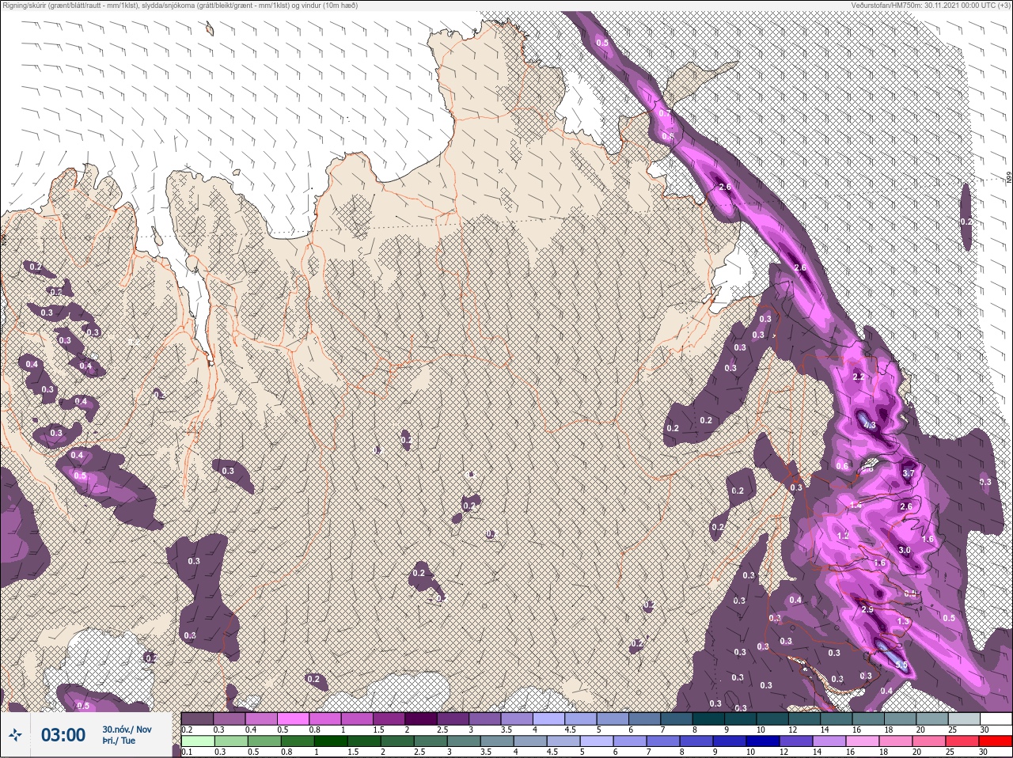1013x758 pixels.
Task: Click the 3.7 precipitation value on map
Action: [909, 473]
